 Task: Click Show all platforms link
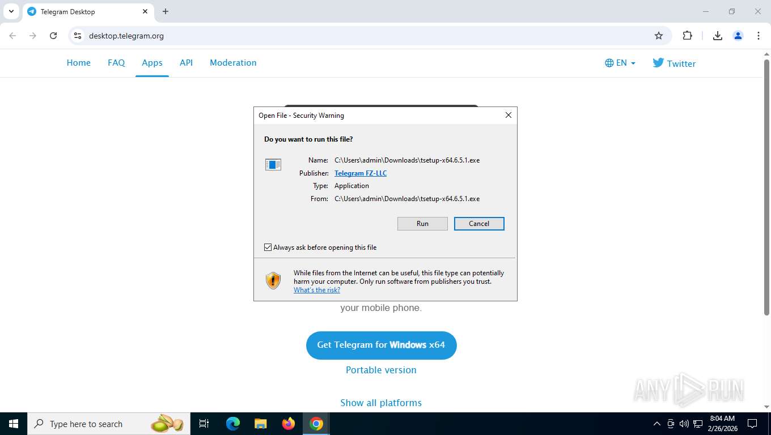[381, 403]
